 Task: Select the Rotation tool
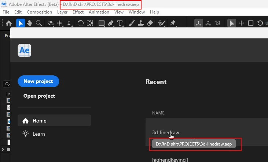pos(81,23)
